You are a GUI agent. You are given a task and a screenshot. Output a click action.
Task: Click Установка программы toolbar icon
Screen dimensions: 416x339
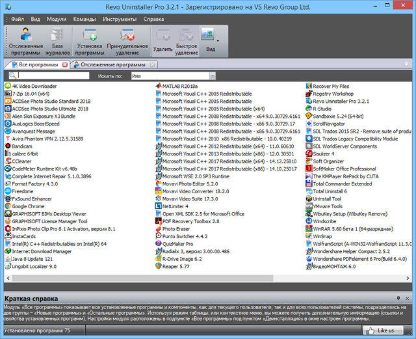90,42
